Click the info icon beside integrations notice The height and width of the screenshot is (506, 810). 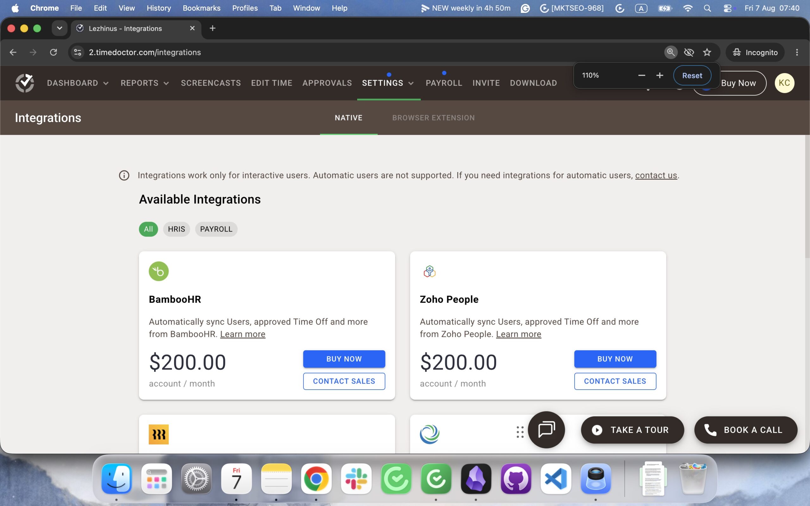(124, 175)
